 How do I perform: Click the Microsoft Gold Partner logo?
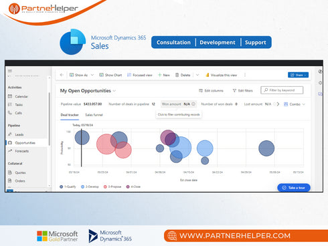(58, 236)
